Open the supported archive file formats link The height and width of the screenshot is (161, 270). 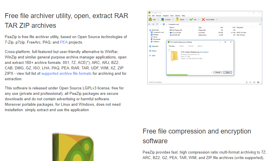(66, 73)
